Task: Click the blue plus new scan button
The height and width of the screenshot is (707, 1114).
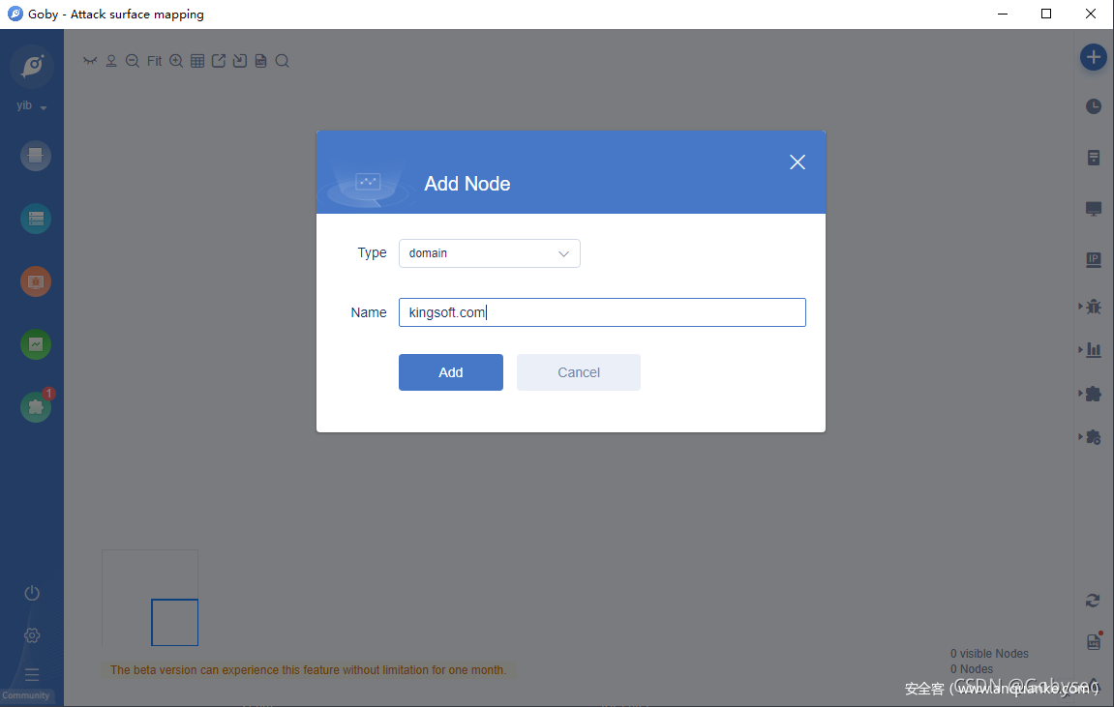Action: [1093, 57]
